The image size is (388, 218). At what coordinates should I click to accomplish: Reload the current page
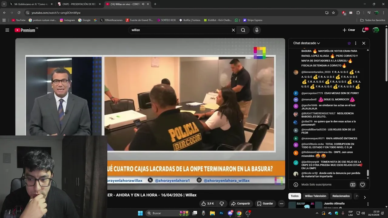[x=19, y=13]
